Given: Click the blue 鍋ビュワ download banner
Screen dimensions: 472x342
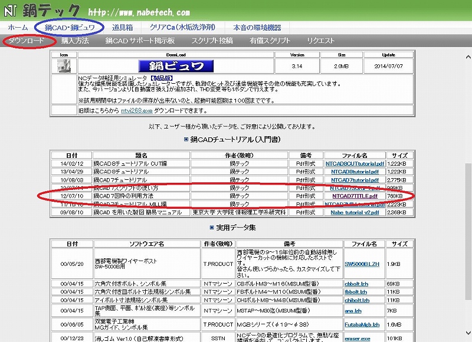Looking at the screenshot, I should [176, 66].
